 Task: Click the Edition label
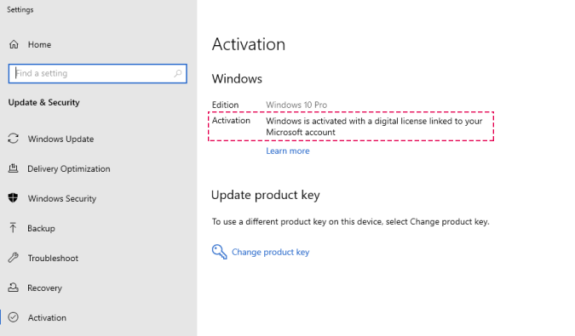point(225,105)
